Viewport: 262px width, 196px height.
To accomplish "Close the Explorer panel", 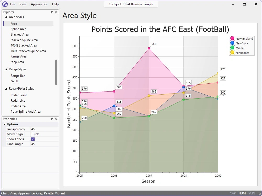I will pos(56,12).
